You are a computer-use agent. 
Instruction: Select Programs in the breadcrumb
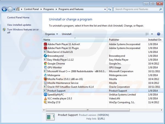49,9
